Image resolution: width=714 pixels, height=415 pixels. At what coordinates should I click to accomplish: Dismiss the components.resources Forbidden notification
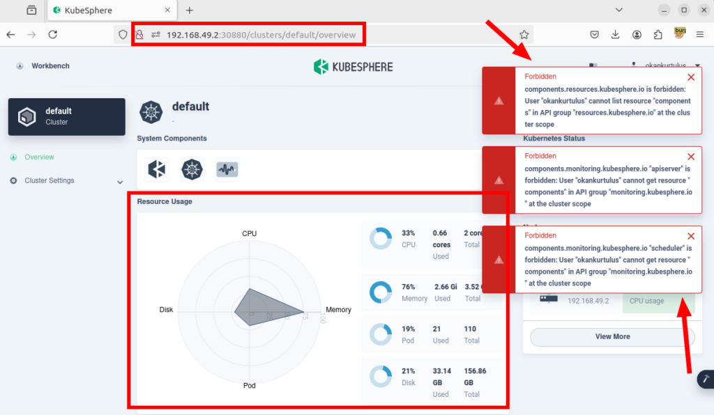click(691, 77)
